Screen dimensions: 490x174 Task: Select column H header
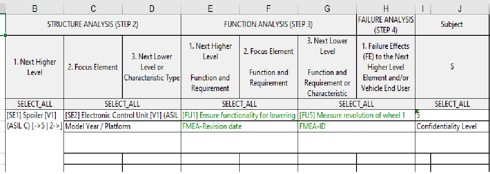pyautogui.click(x=386, y=9)
